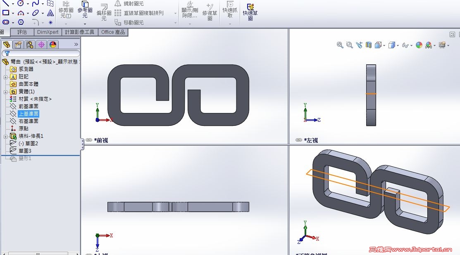Click Section View icon
This screenshot has height=255, width=460.
[x=369, y=45]
